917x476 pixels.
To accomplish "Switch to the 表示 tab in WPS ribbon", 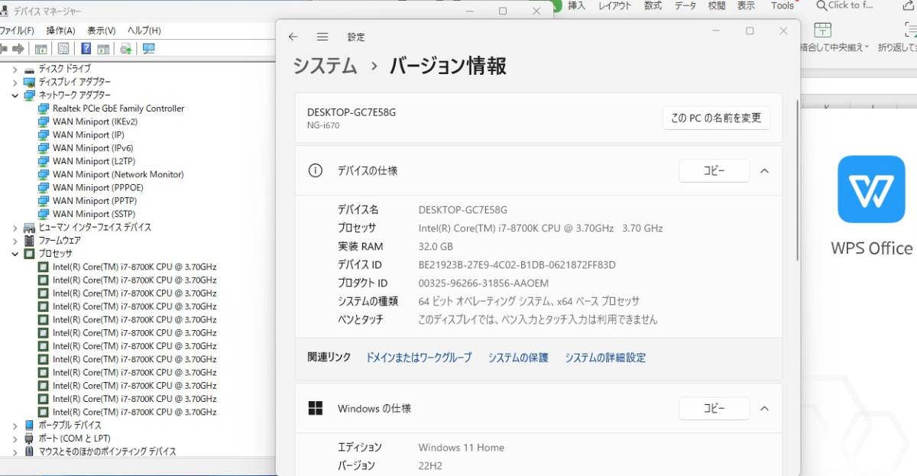I will [746, 5].
